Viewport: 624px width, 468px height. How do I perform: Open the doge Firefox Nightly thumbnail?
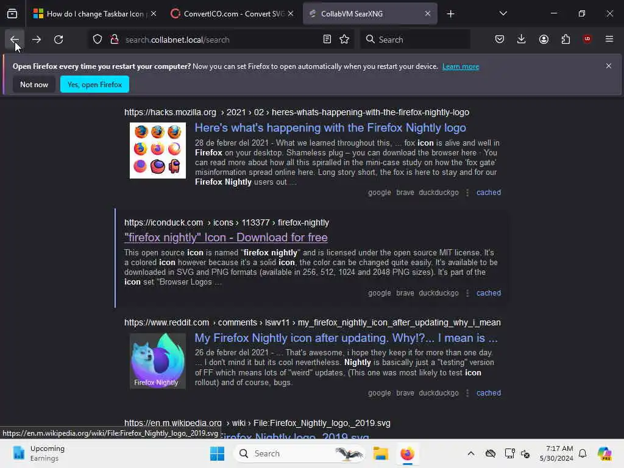pyautogui.click(x=158, y=361)
